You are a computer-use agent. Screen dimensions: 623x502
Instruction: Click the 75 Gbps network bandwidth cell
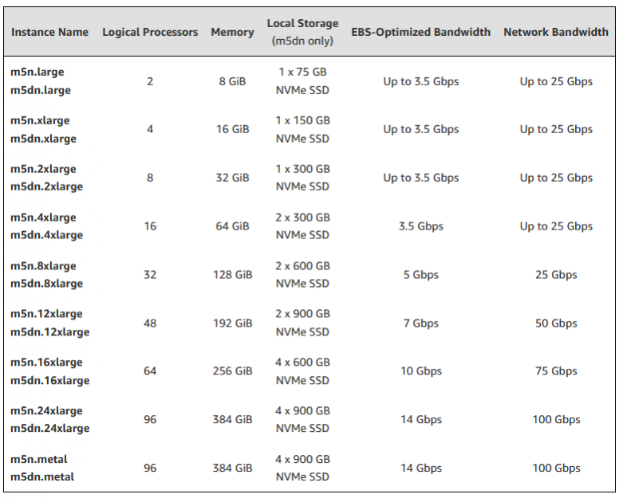(556, 371)
